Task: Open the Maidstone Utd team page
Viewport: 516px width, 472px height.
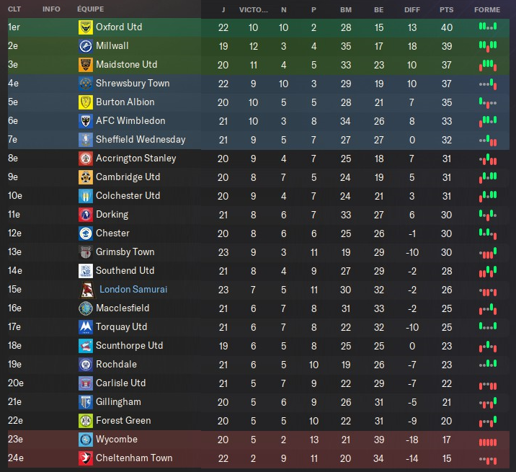Action: coord(126,65)
